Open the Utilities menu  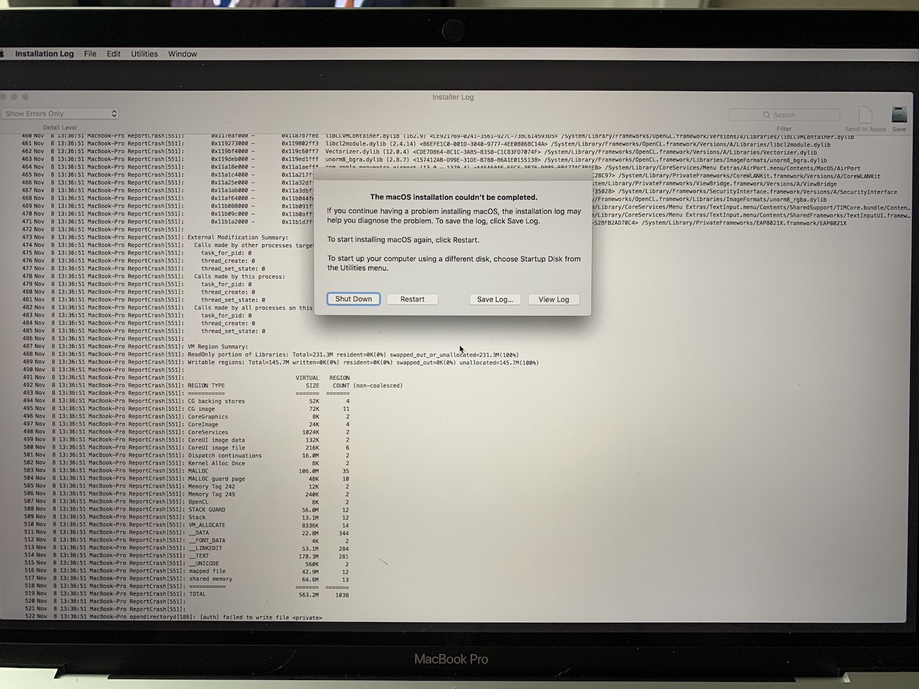click(144, 54)
